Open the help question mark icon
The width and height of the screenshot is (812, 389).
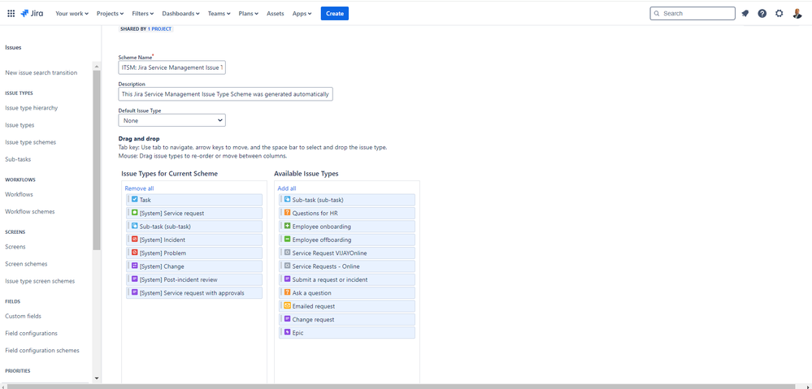coord(762,14)
